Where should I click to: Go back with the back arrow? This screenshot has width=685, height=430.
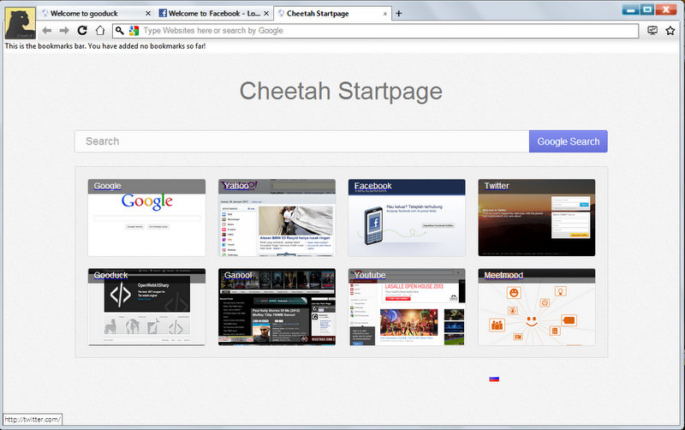47,31
